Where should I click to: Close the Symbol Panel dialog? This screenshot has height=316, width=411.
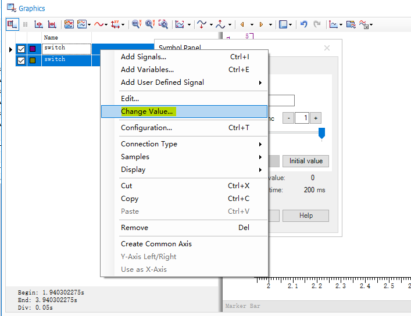327,48
